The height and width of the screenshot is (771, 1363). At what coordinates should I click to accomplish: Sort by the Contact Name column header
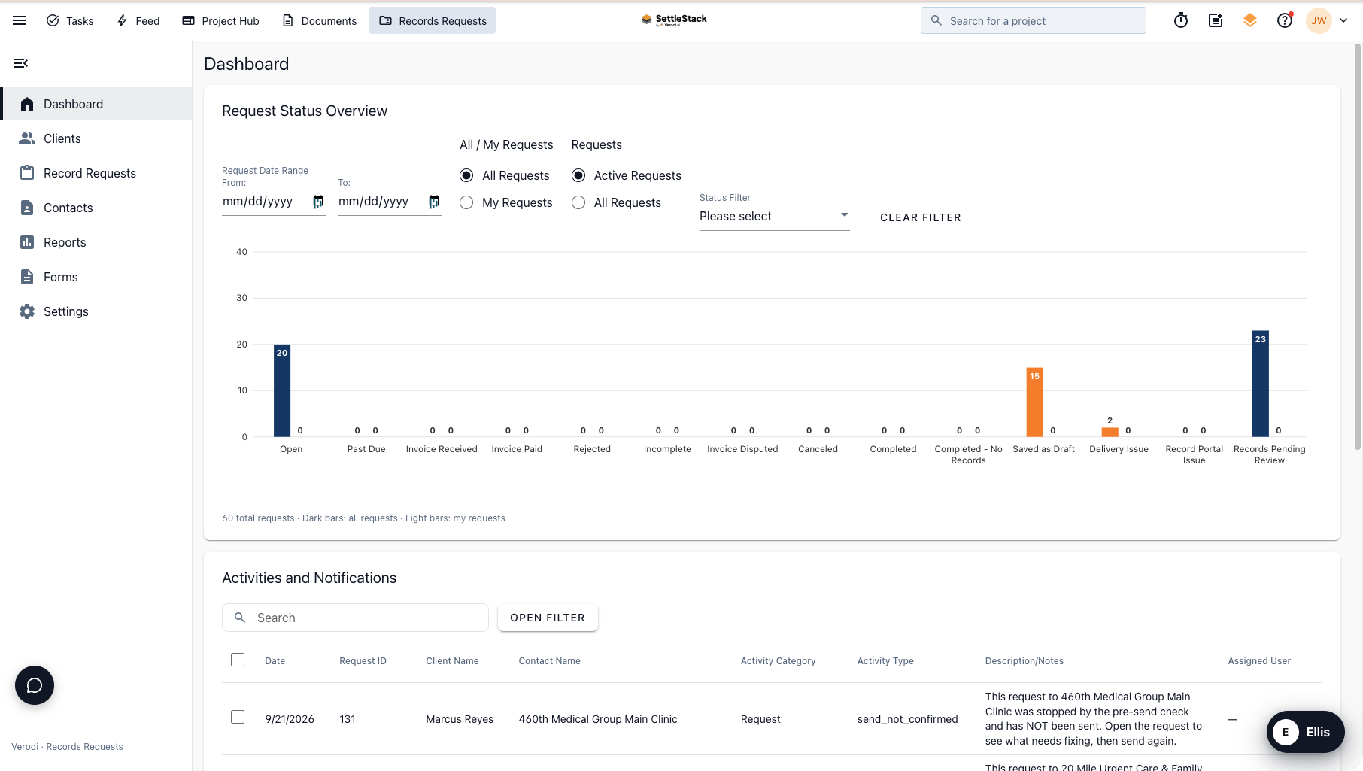549,661
